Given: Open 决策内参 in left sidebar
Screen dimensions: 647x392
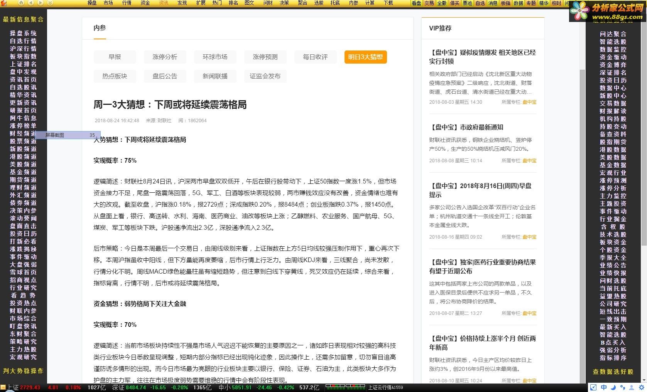Looking at the screenshot, I should tap(23, 211).
